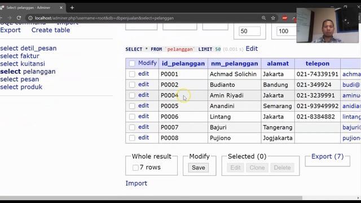The width and height of the screenshot is (361, 203).
Task: Click the forward navigation arrow
Action: click(9, 18)
